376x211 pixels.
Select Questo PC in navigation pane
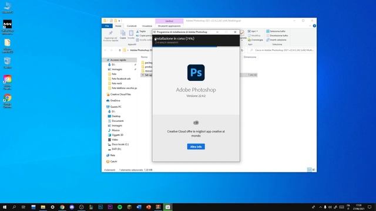click(114, 107)
